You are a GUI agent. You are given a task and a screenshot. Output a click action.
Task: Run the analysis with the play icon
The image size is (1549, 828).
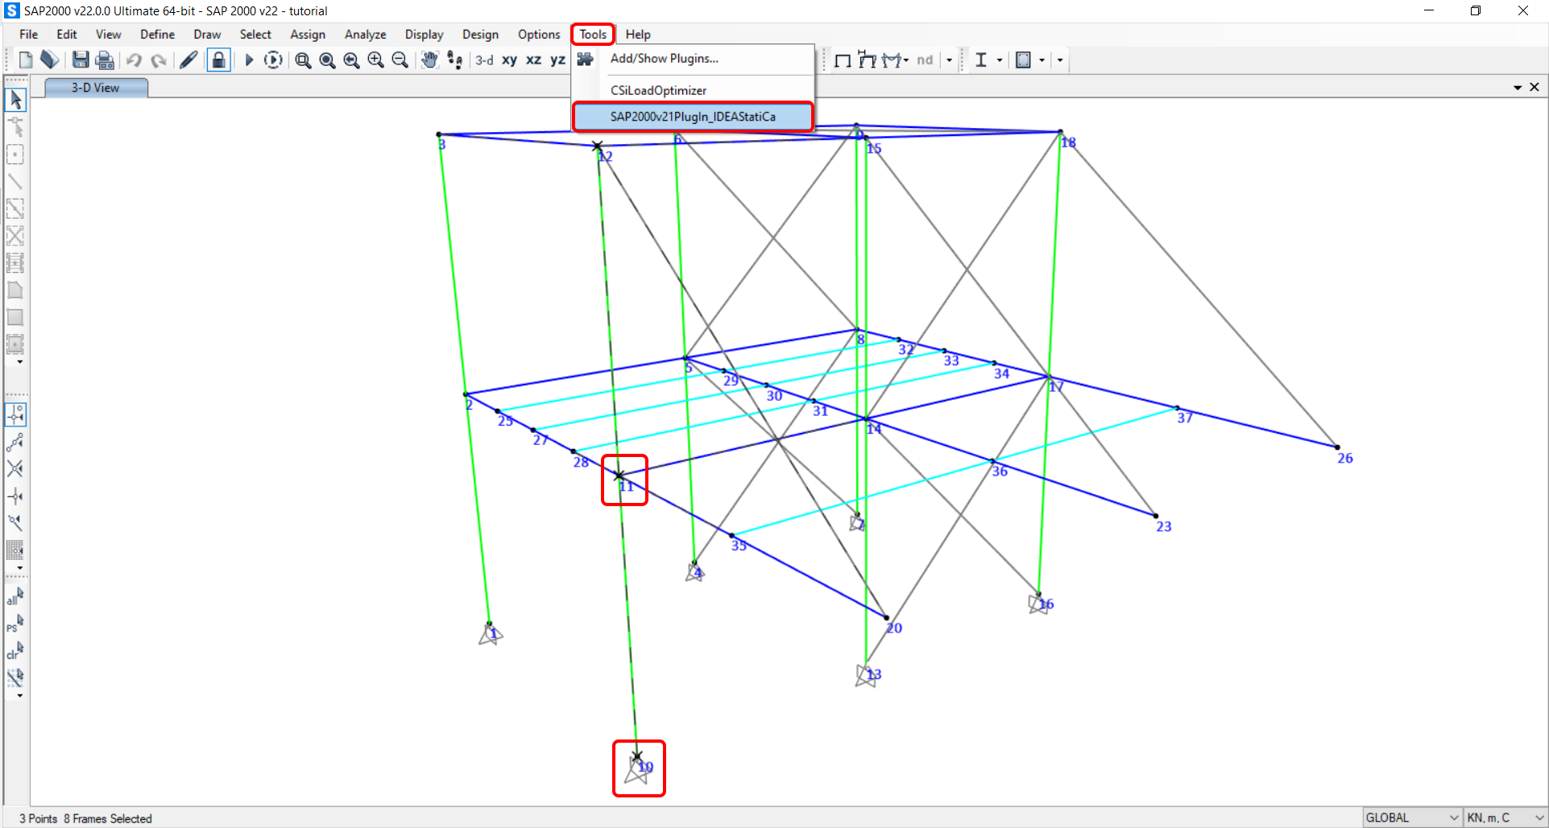(x=249, y=60)
